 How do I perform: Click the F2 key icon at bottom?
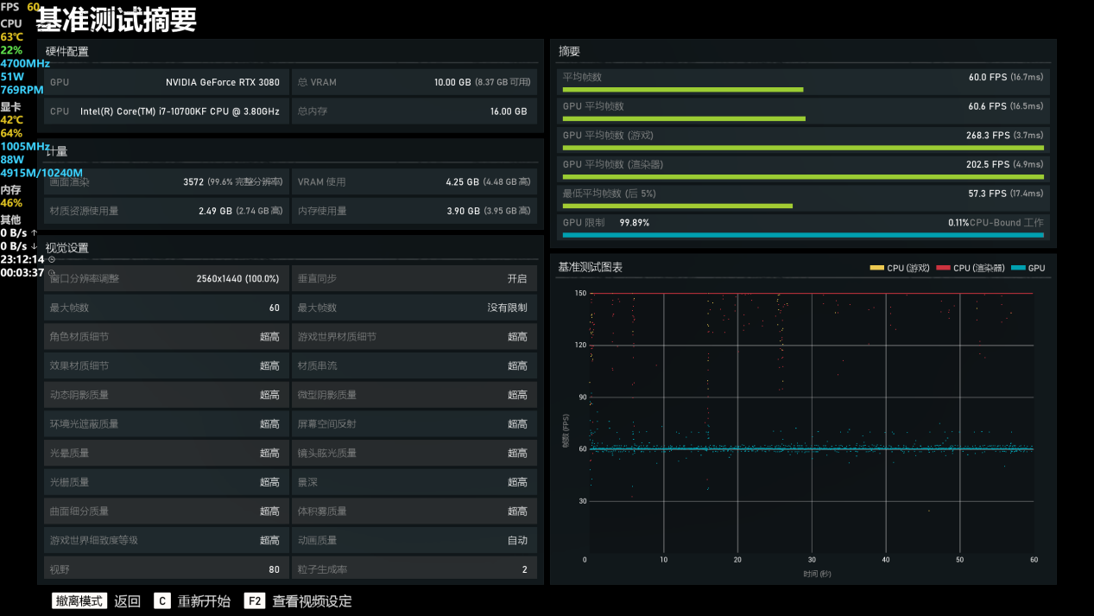(x=255, y=601)
